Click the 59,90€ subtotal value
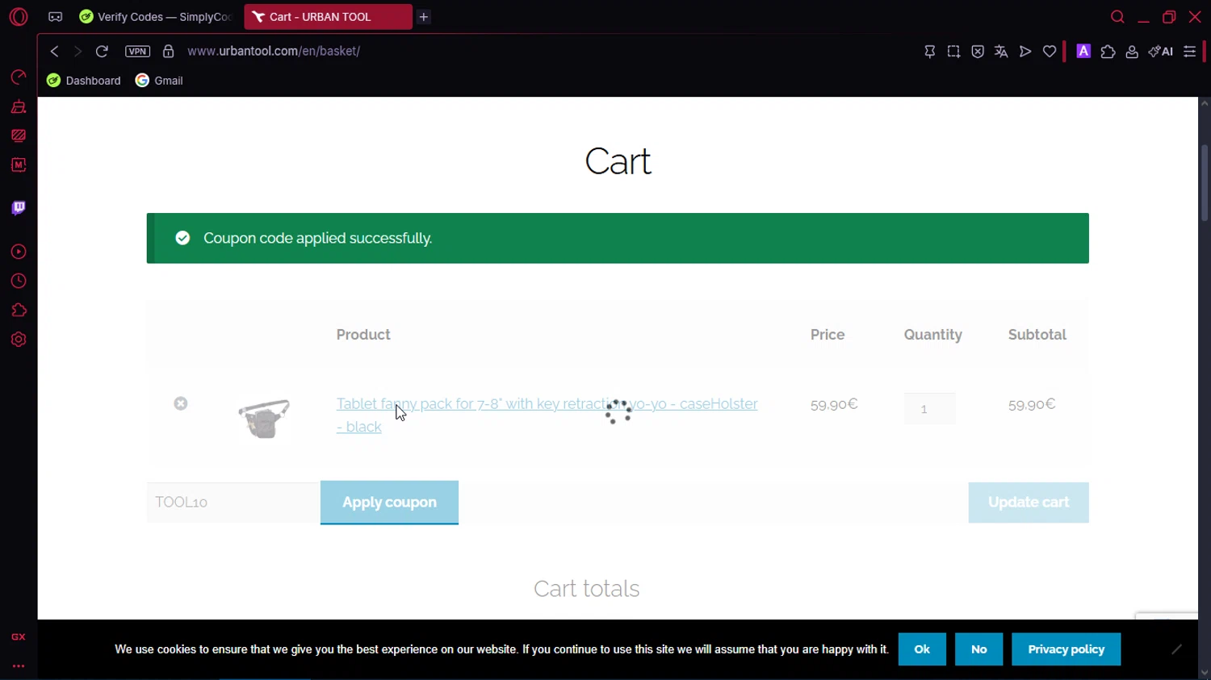Screen dimensions: 1211x680 click(1032, 404)
